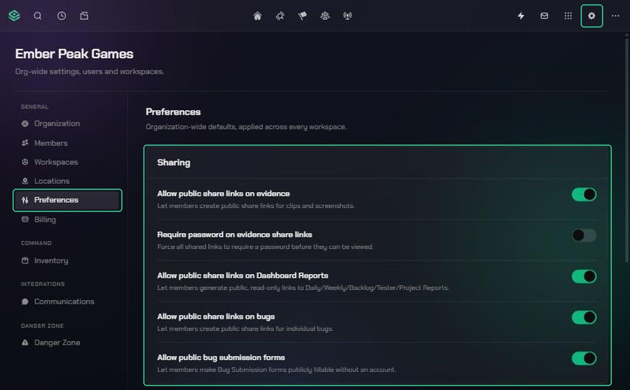
Task: Open Workspaces settings
Action: (x=68, y=162)
